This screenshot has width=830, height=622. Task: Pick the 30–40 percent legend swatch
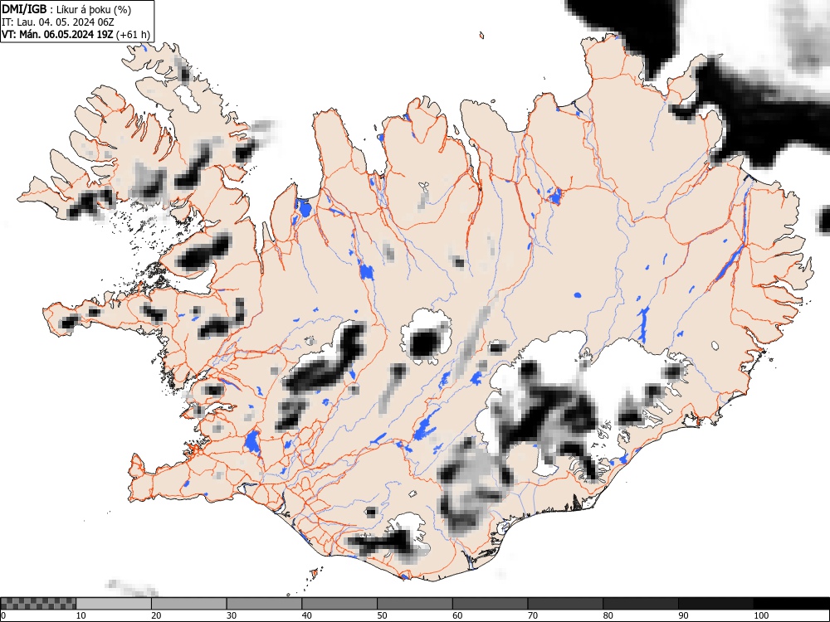(x=264, y=604)
